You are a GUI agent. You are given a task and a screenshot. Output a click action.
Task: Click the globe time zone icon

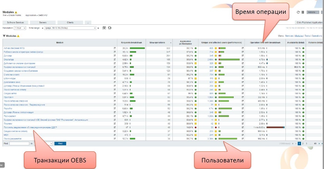[x=110, y=28]
